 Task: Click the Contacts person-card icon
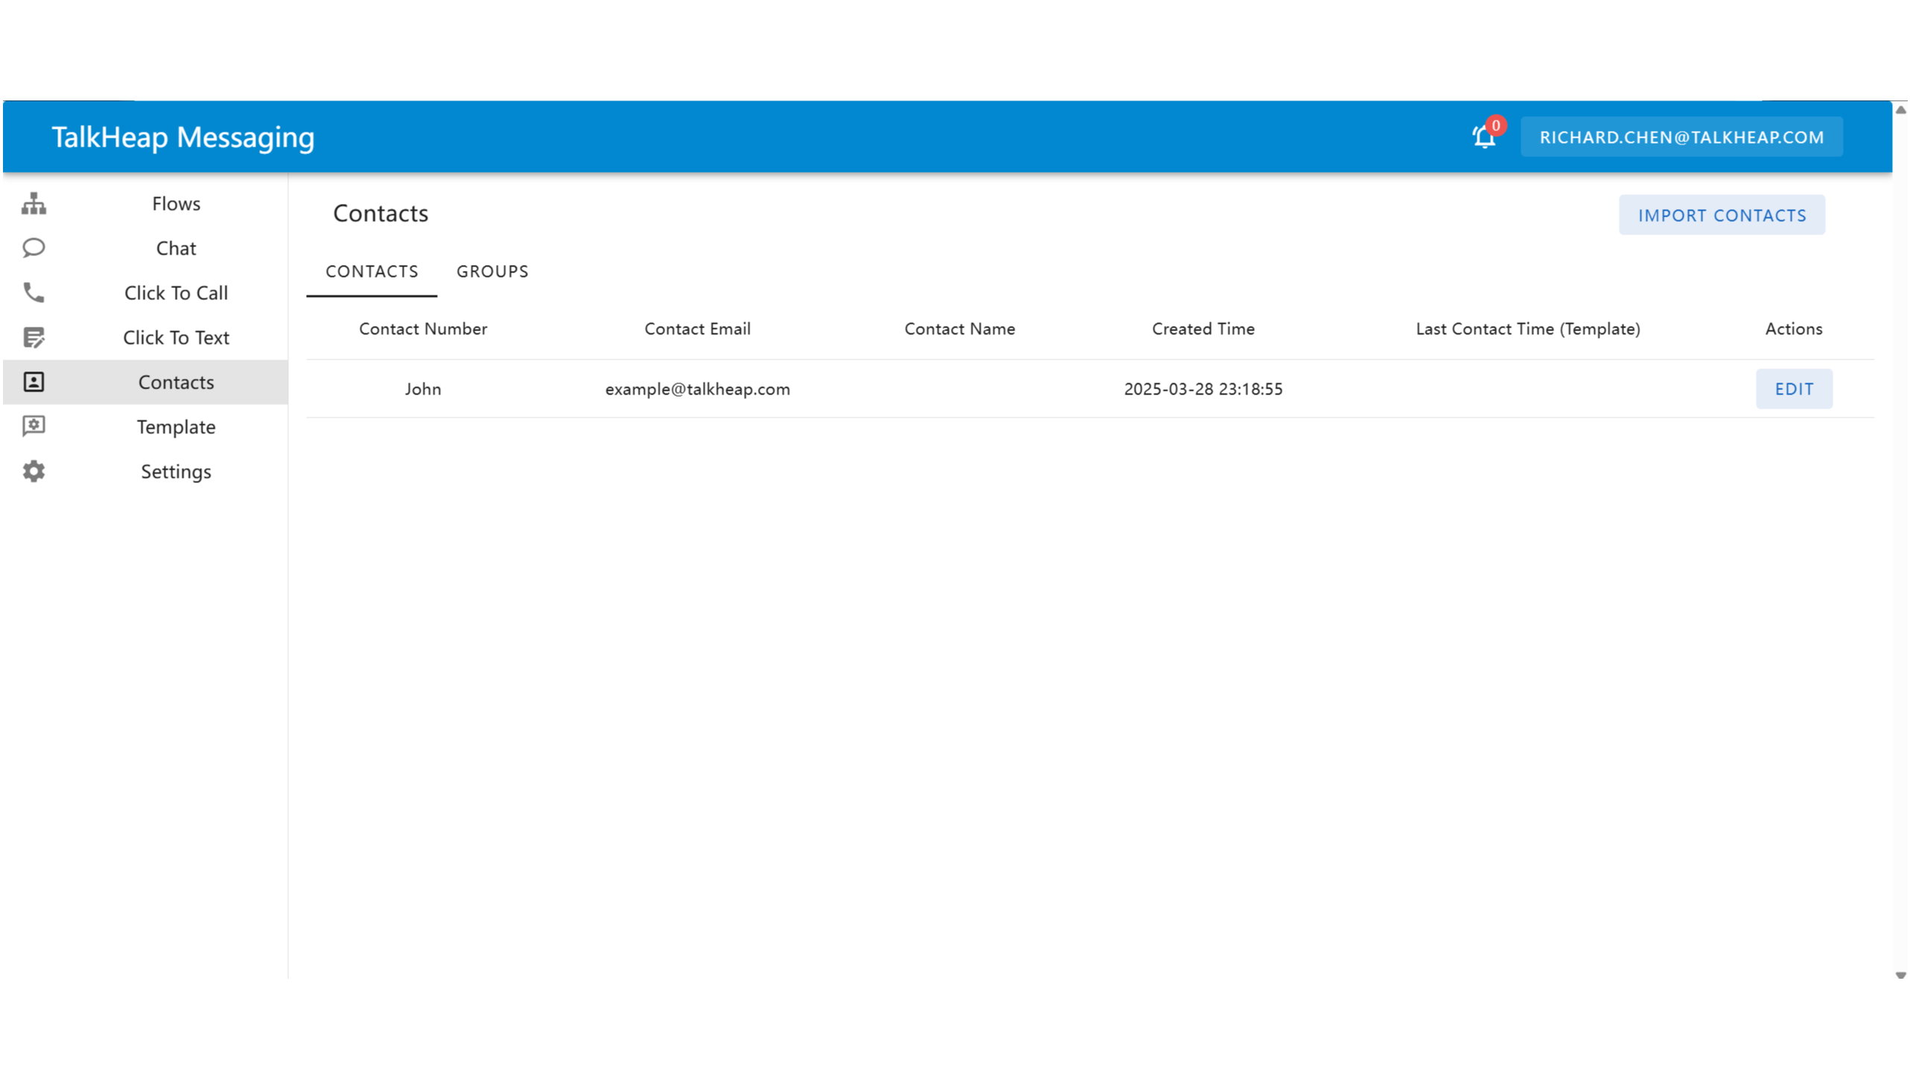(34, 382)
